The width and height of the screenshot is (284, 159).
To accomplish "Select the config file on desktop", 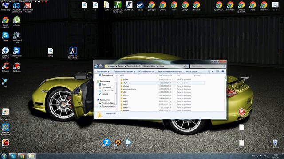I will pos(51,52).
